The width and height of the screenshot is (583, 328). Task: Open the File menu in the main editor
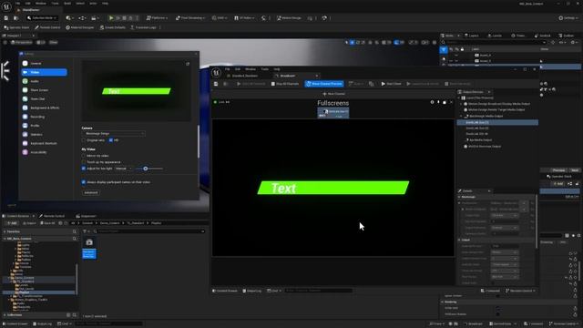coord(17,4)
